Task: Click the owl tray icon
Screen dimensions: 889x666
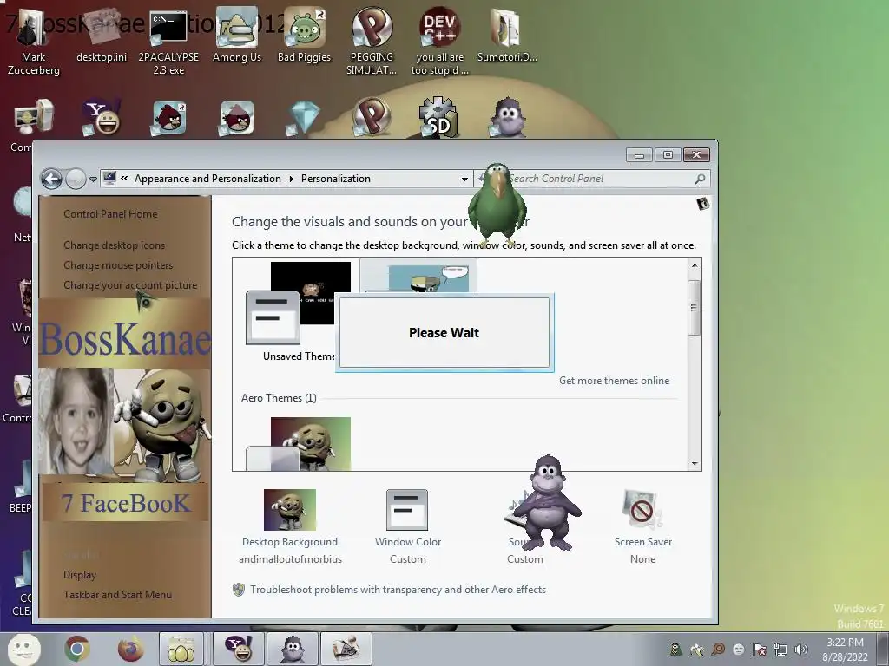Action: click(x=675, y=650)
